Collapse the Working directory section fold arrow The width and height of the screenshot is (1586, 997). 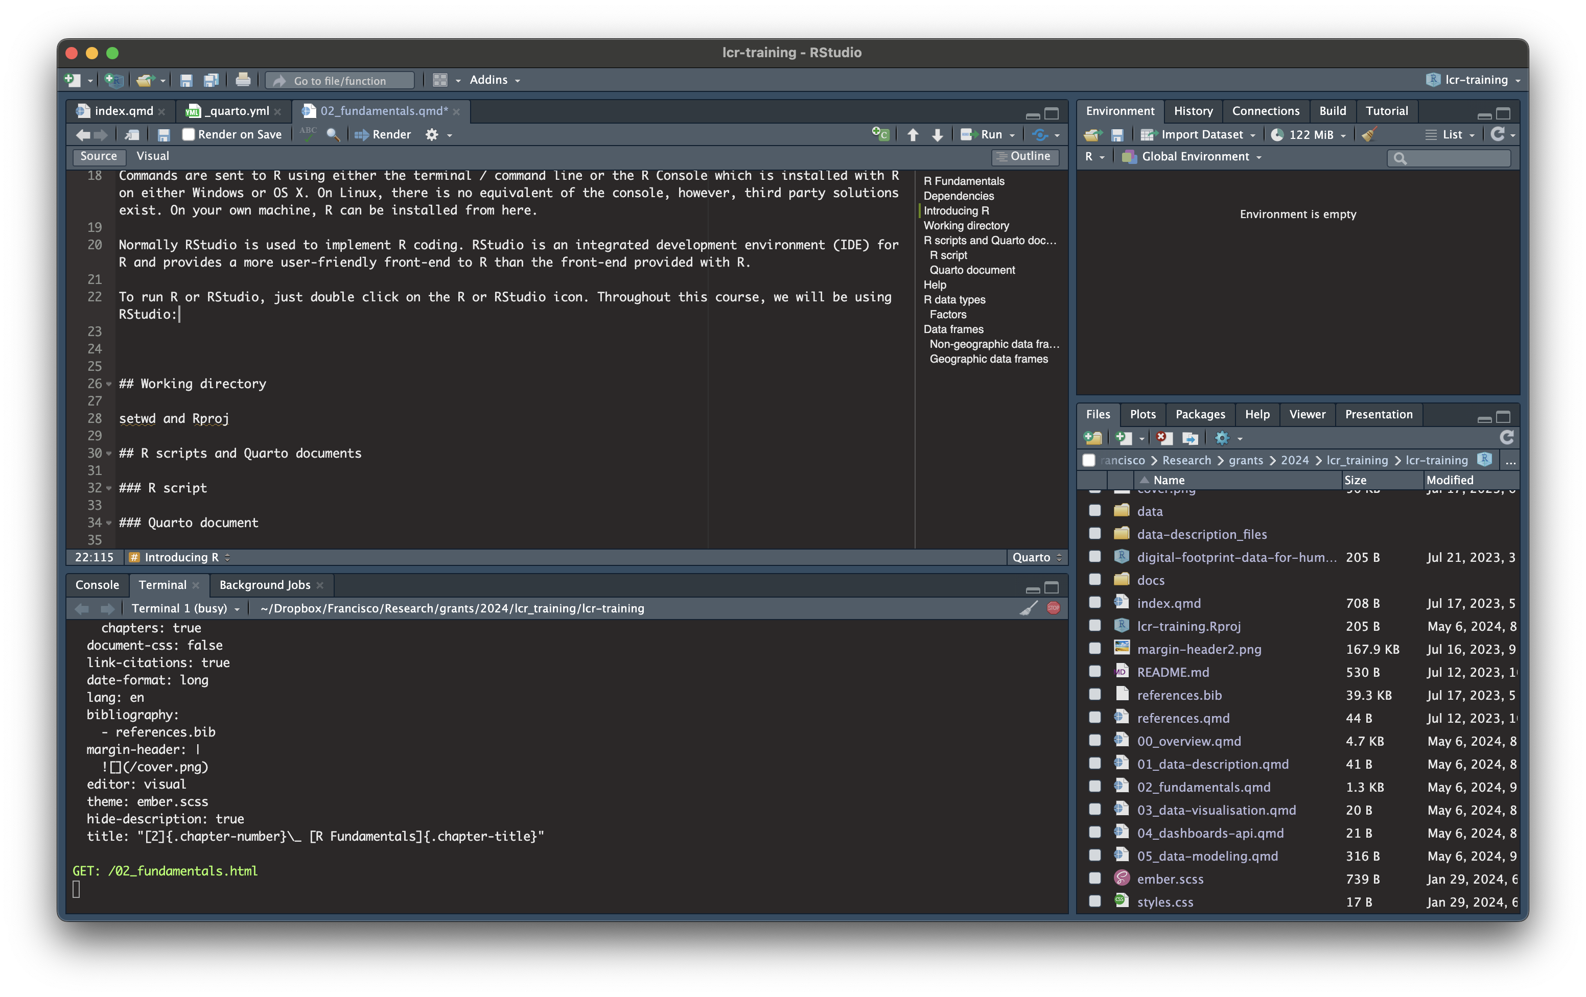[109, 384]
